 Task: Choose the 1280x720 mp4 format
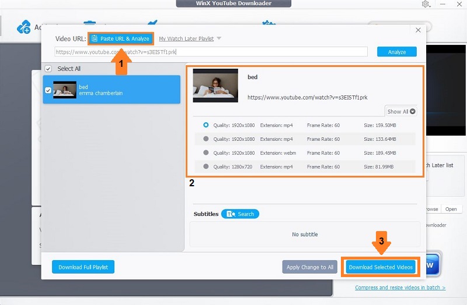click(206, 166)
